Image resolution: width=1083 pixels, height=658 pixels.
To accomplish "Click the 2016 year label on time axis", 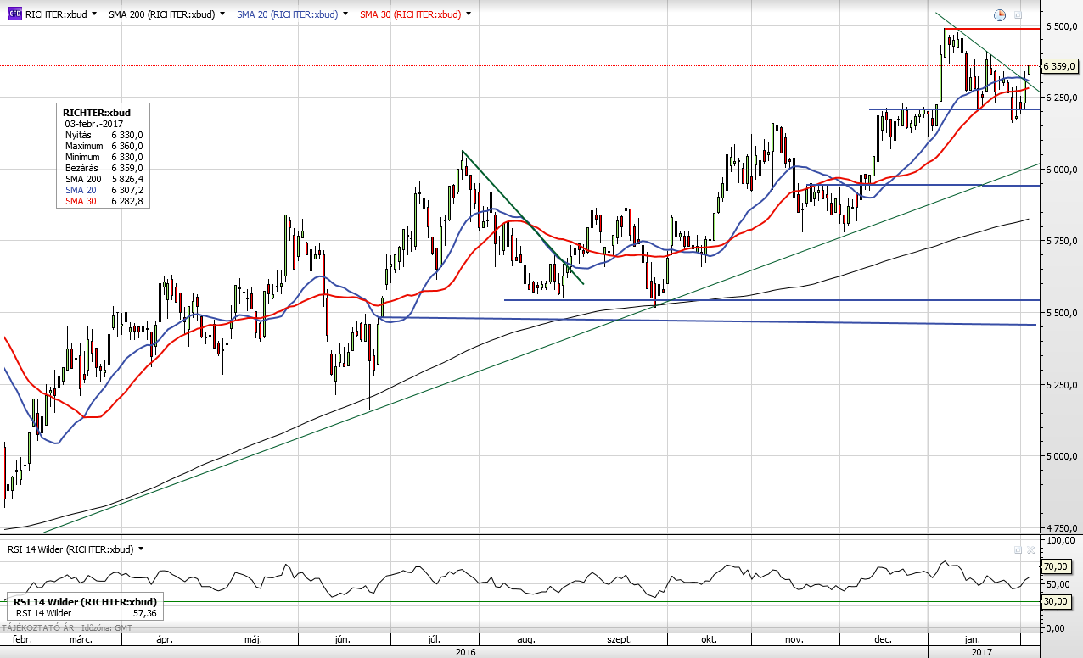I will coord(465,652).
